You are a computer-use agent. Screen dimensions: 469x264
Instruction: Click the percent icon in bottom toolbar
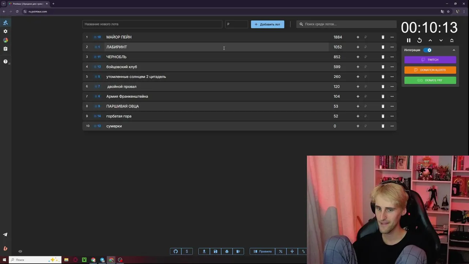click(281, 252)
